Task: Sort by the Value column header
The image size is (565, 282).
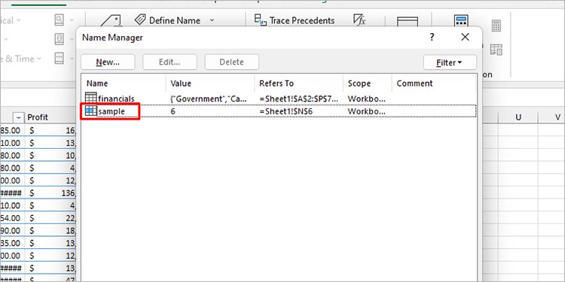Action: coord(210,83)
